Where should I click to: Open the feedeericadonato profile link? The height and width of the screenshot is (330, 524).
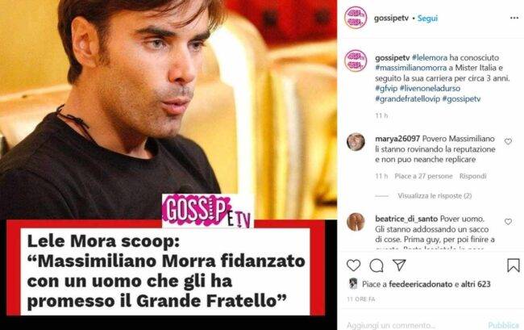tap(421, 284)
